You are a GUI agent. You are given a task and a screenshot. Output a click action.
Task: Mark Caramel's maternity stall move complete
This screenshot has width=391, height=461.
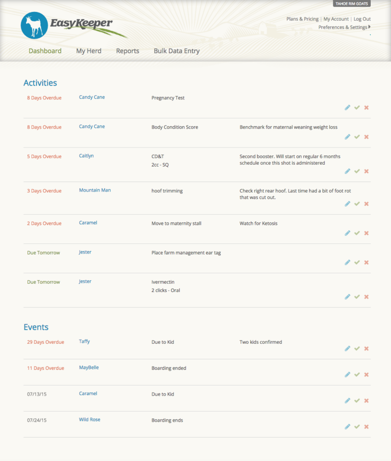tap(357, 233)
